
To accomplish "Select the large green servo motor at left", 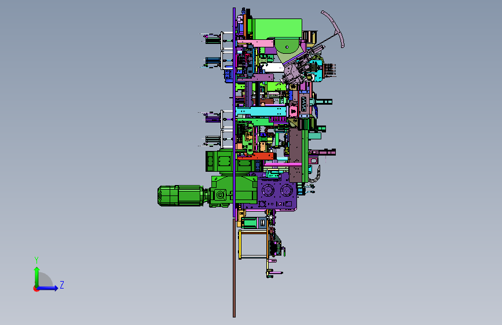I will [181, 195].
